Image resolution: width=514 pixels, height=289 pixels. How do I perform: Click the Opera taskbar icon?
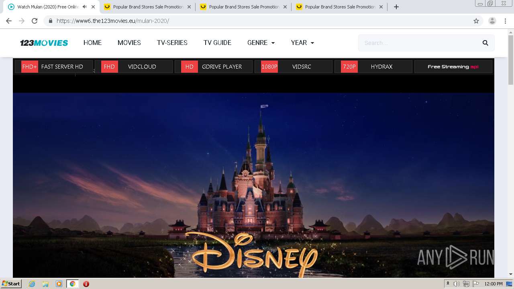click(x=86, y=284)
